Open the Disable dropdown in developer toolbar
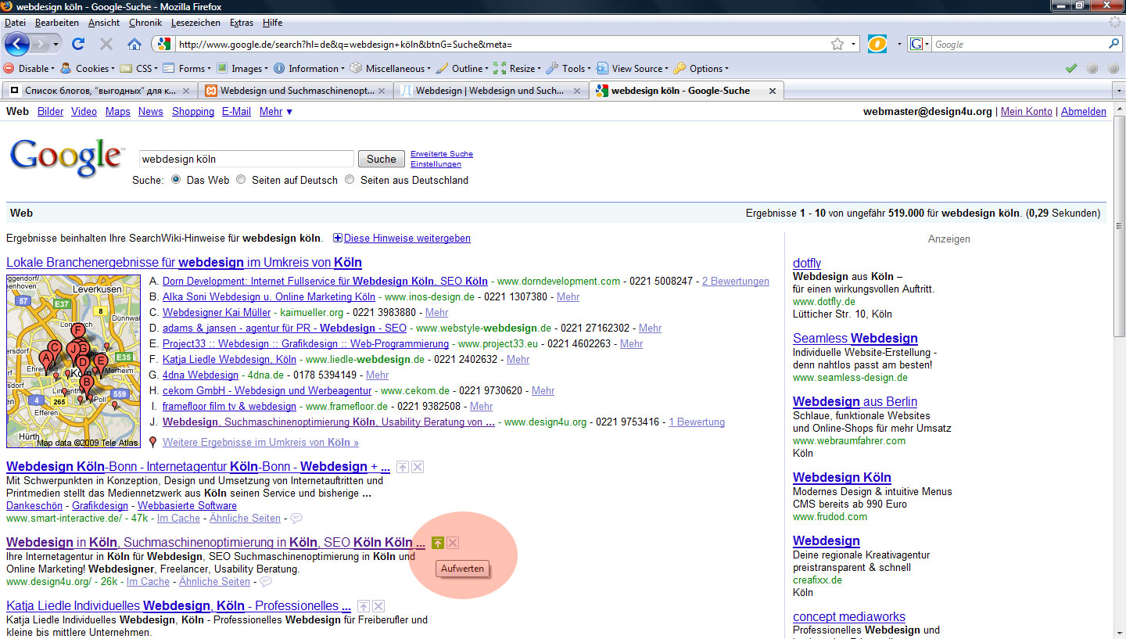This screenshot has width=1126, height=639. (x=30, y=69)
